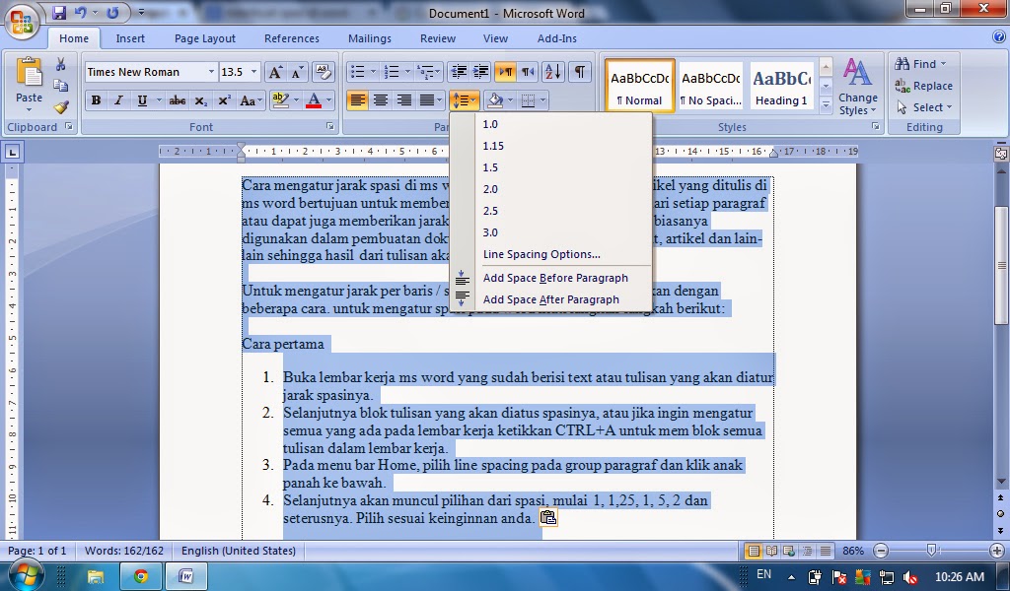Expand the Styles gallery More arrow
The width and height of the screenshot is (1010, 591).
pos(826,106)
